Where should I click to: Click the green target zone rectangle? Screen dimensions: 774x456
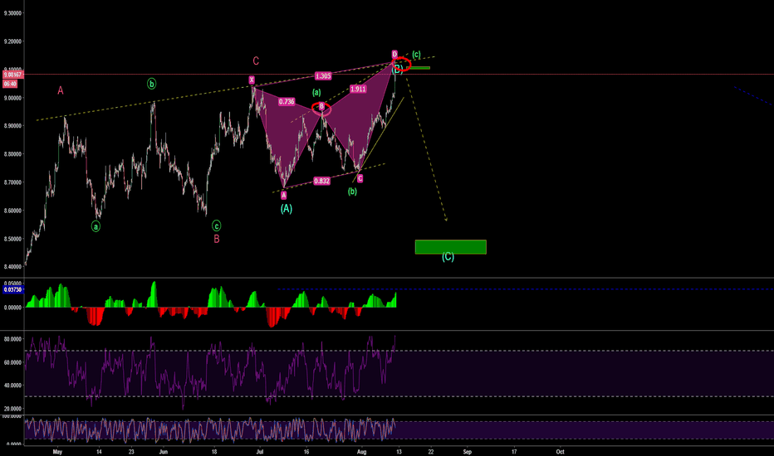point(451,247)
